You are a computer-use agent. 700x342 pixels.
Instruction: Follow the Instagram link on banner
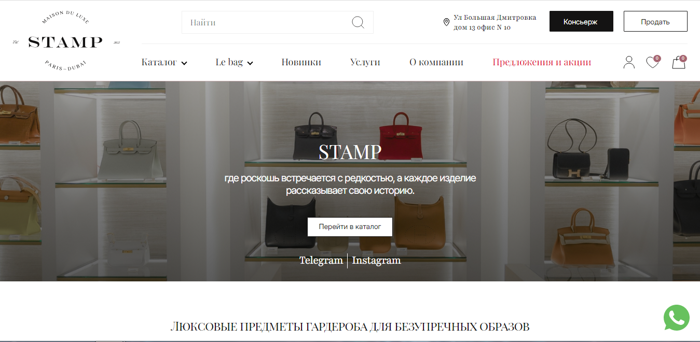(x=376, y=260)
